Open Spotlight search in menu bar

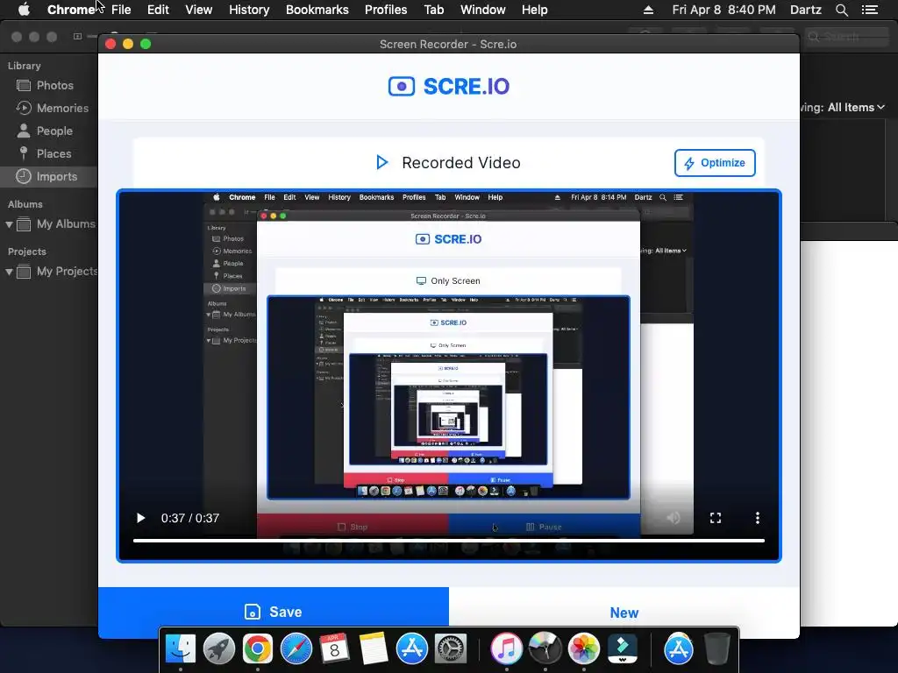coord(841,10)
